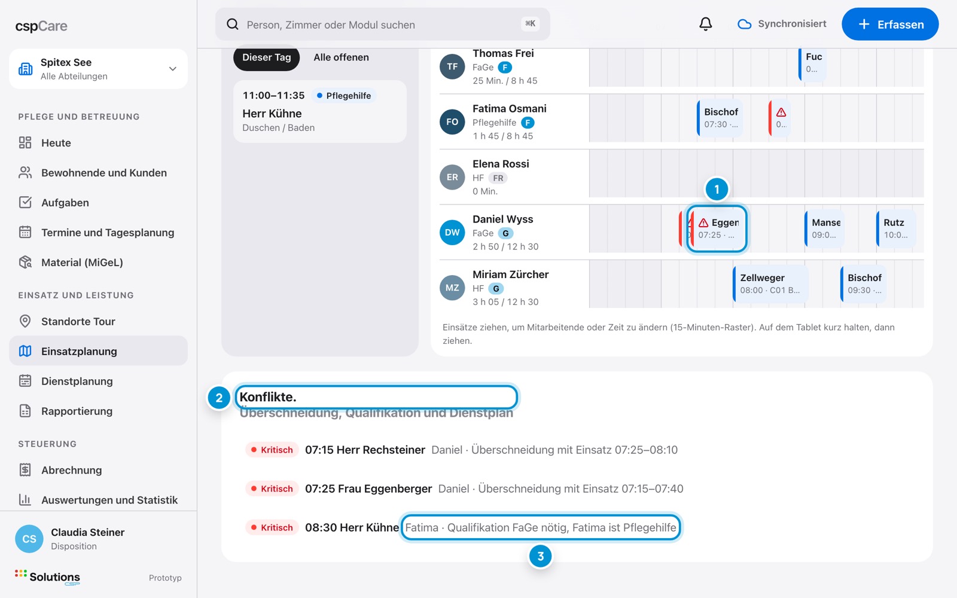
Task: Open Termine und Tagesplanung calendar icon
Action: pos(25,232)
